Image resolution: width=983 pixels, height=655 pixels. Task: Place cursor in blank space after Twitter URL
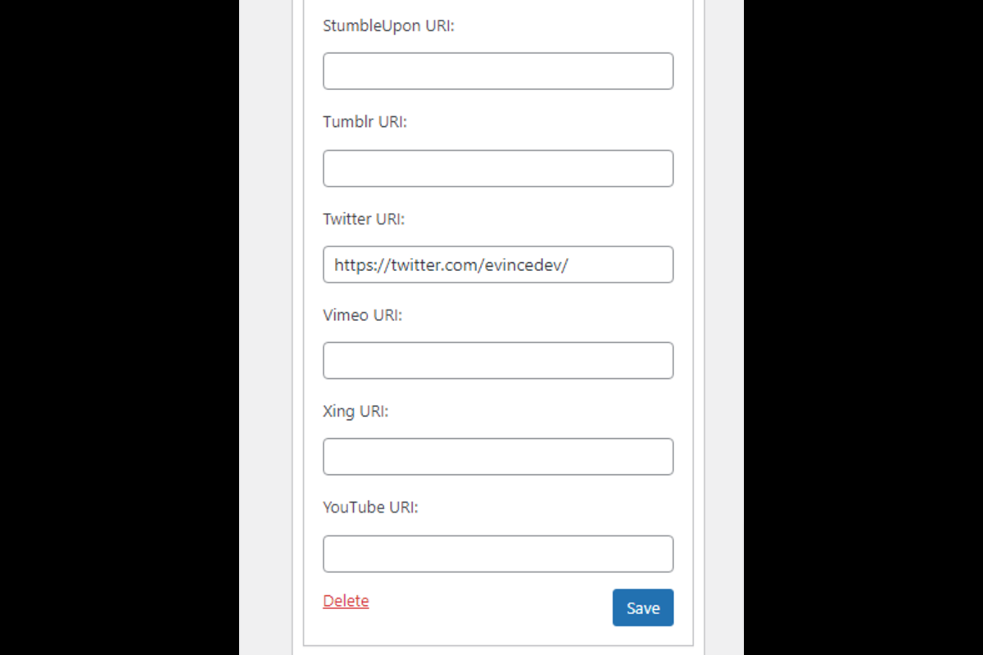point(631,264)
